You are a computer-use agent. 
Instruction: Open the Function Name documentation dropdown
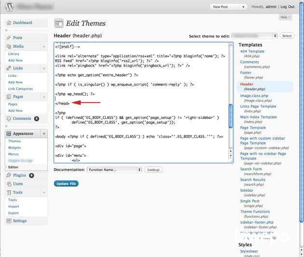(114, 169)
